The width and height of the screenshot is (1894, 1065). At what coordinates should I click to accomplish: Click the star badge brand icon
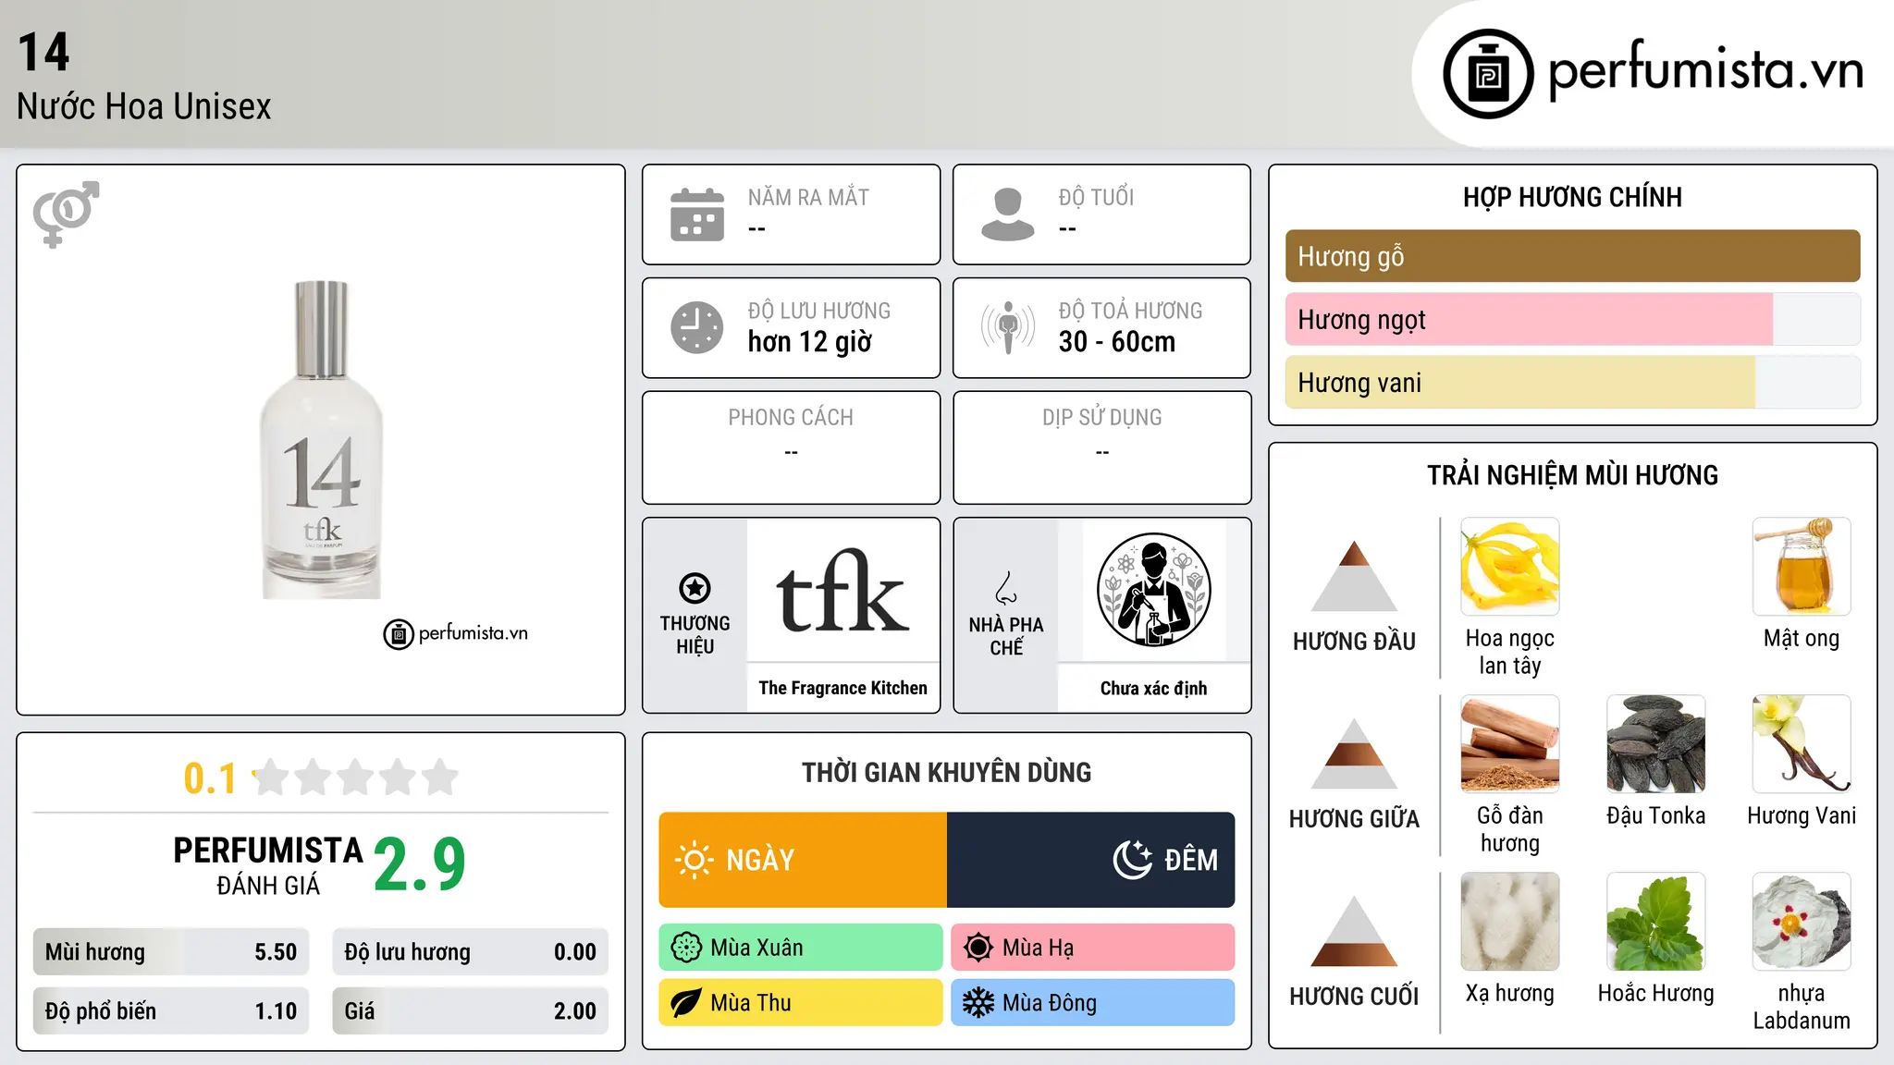click(x=695, y=588)
